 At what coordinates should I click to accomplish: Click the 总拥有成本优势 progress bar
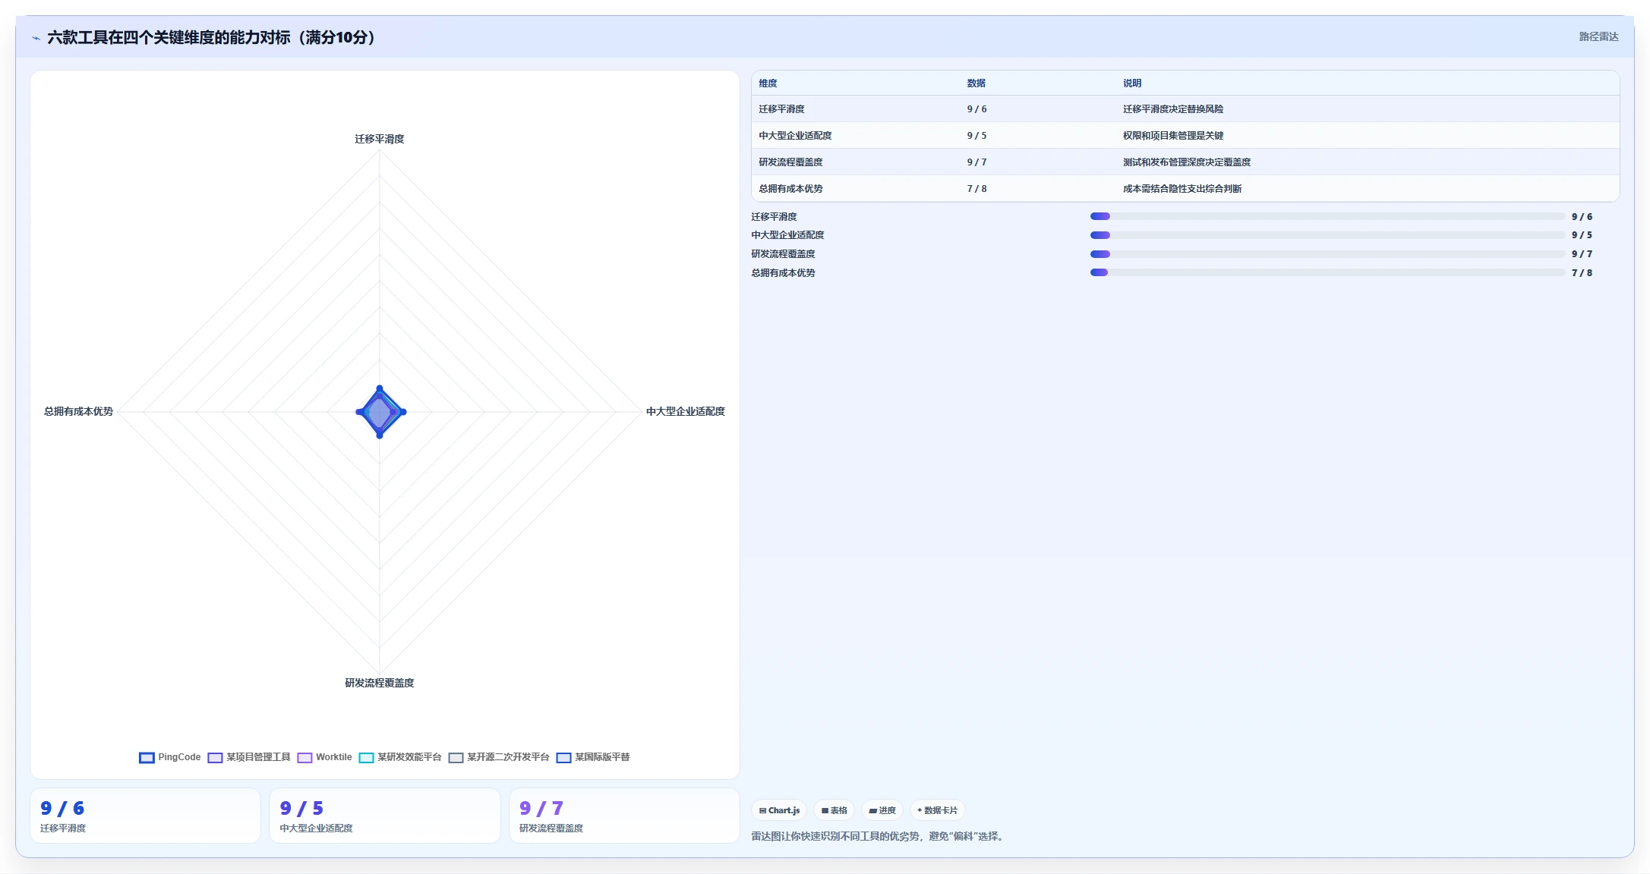[1327, 272]
